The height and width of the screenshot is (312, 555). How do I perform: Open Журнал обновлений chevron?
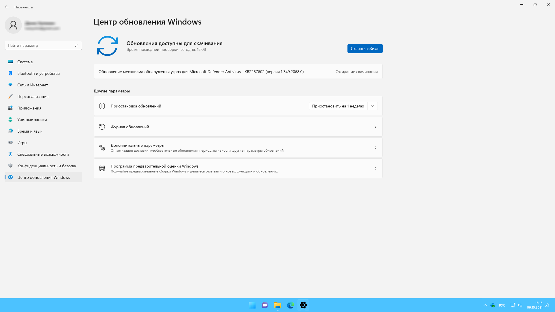[x=375, y=127]
